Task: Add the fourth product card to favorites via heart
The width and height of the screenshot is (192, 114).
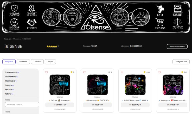Action: [160, 72]
